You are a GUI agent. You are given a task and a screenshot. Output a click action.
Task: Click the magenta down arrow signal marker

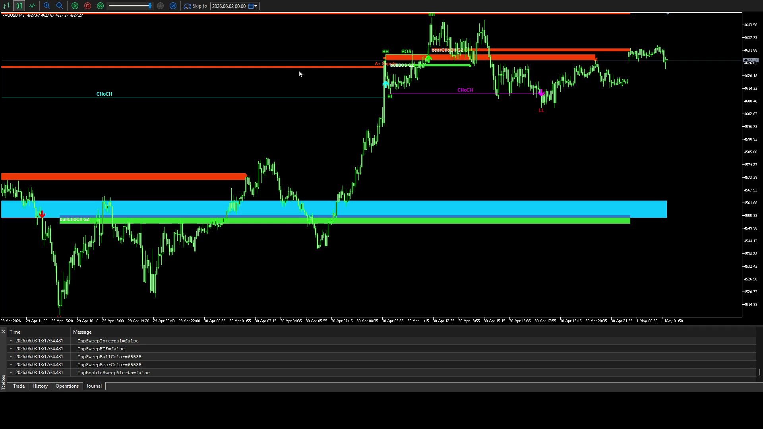541,93
